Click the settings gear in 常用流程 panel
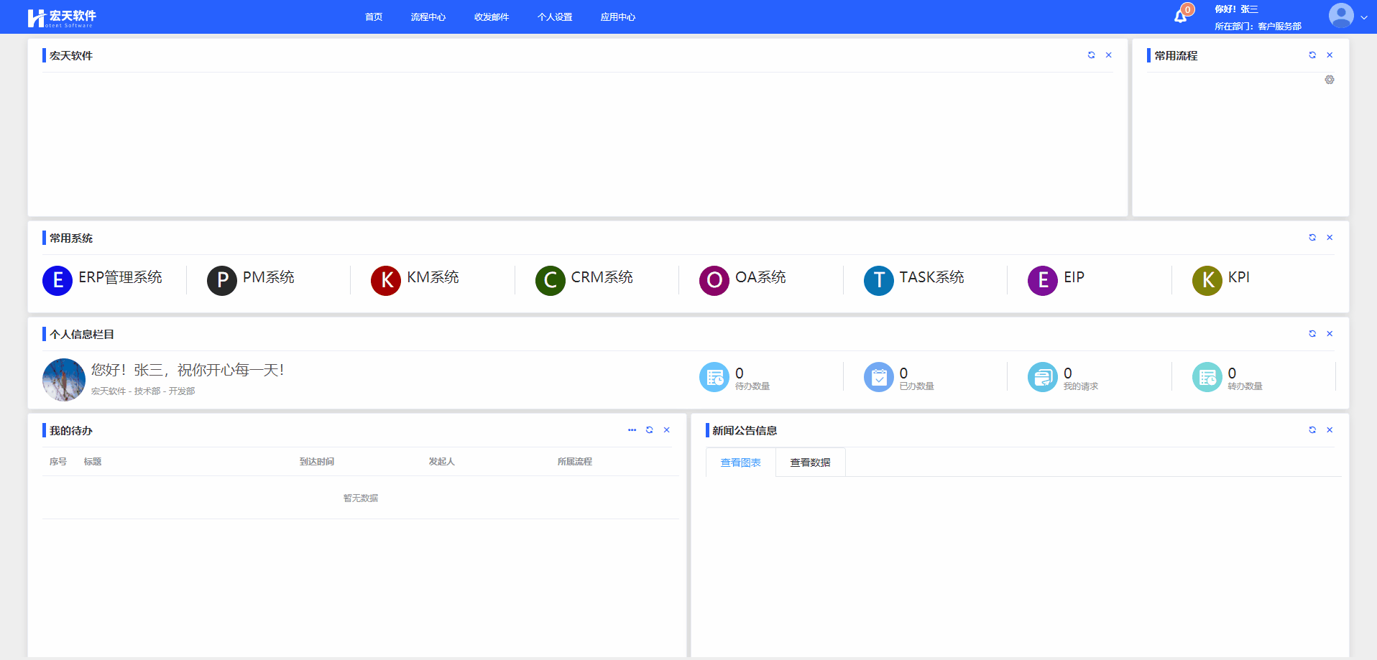This screenshot has height=660, width=1377. pyautogui.click(x=1330, y=80)
